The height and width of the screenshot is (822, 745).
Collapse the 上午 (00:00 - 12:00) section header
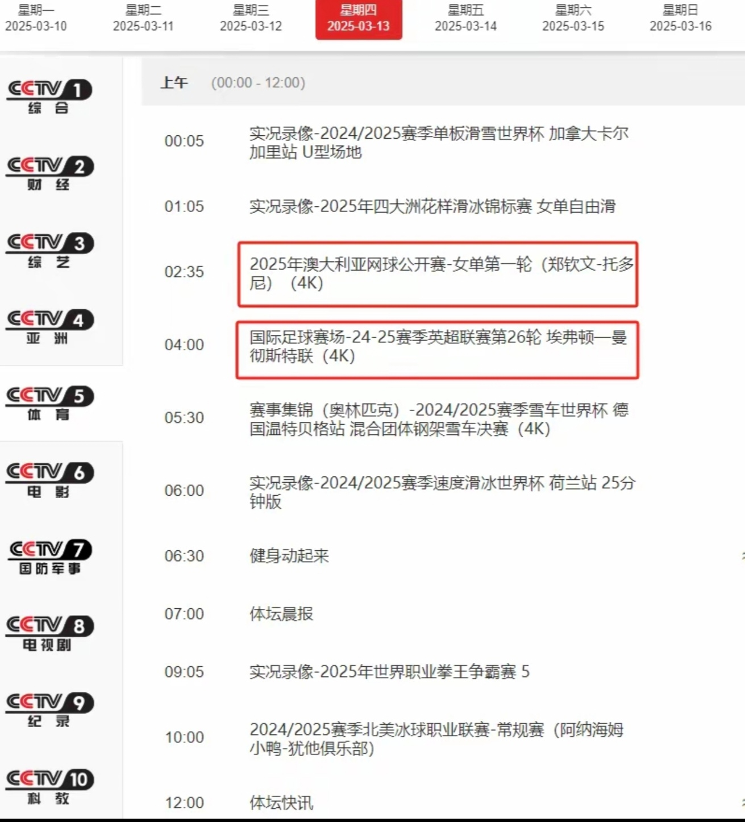pyautogui.click(x=443, y=82)
